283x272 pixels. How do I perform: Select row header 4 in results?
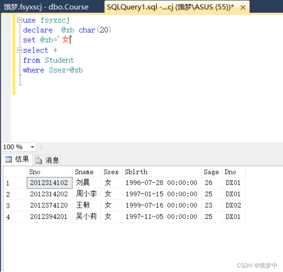[15, 217]
